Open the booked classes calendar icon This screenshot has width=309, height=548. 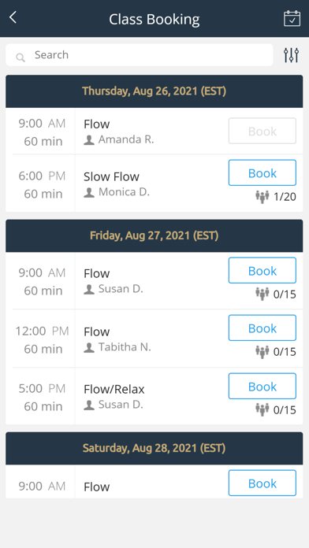[x=292, y=19]
